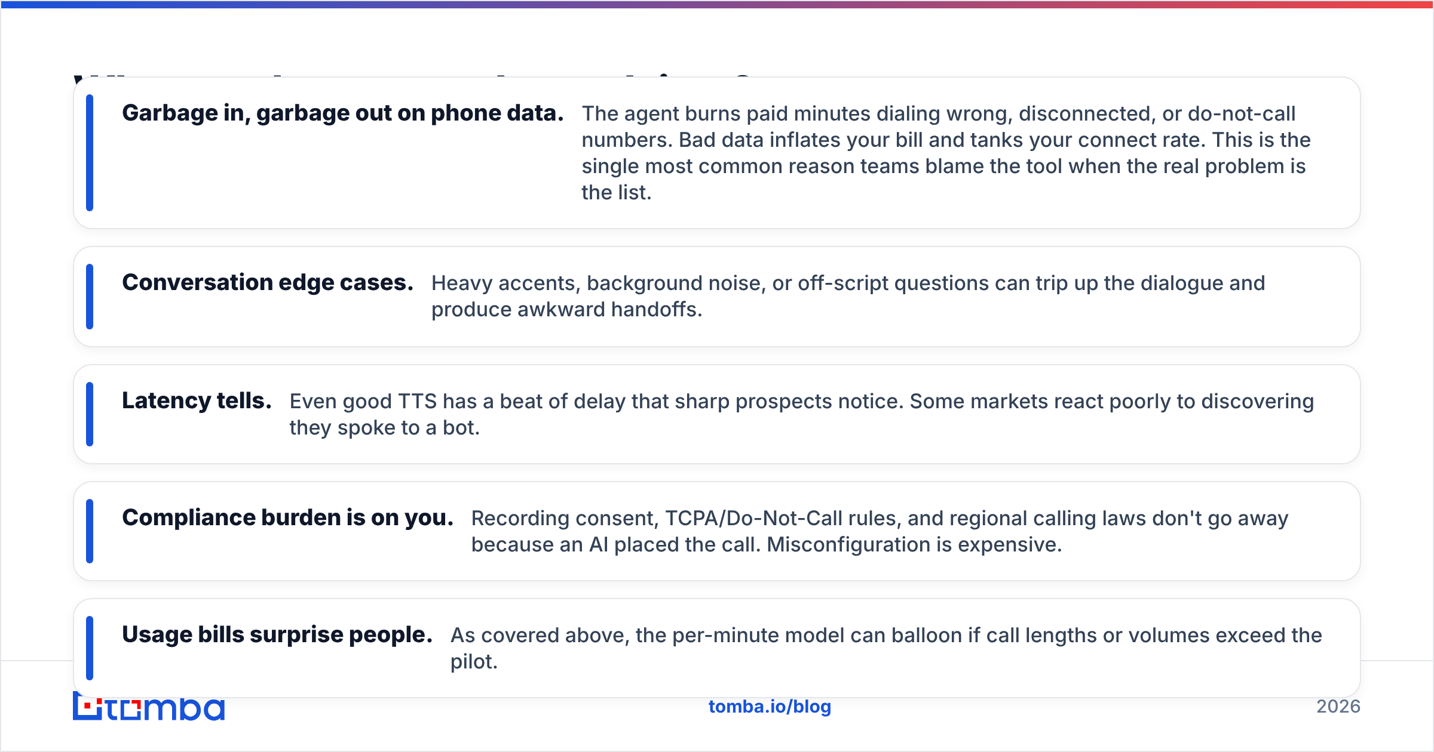The height and width of the screenshot is (752, 1434).
Task: Open the tomba.io/blog link
Action: [x=770, y=707]
